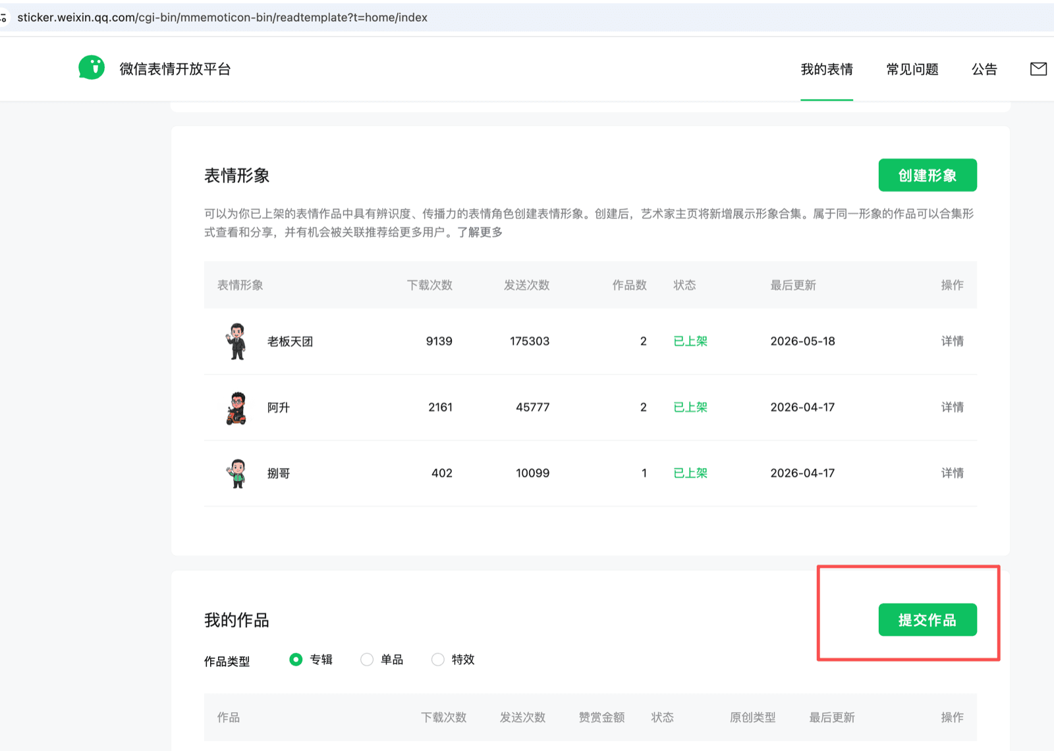1054x751 pixels.
Task: Click download count 402
Action: [442, 473]
